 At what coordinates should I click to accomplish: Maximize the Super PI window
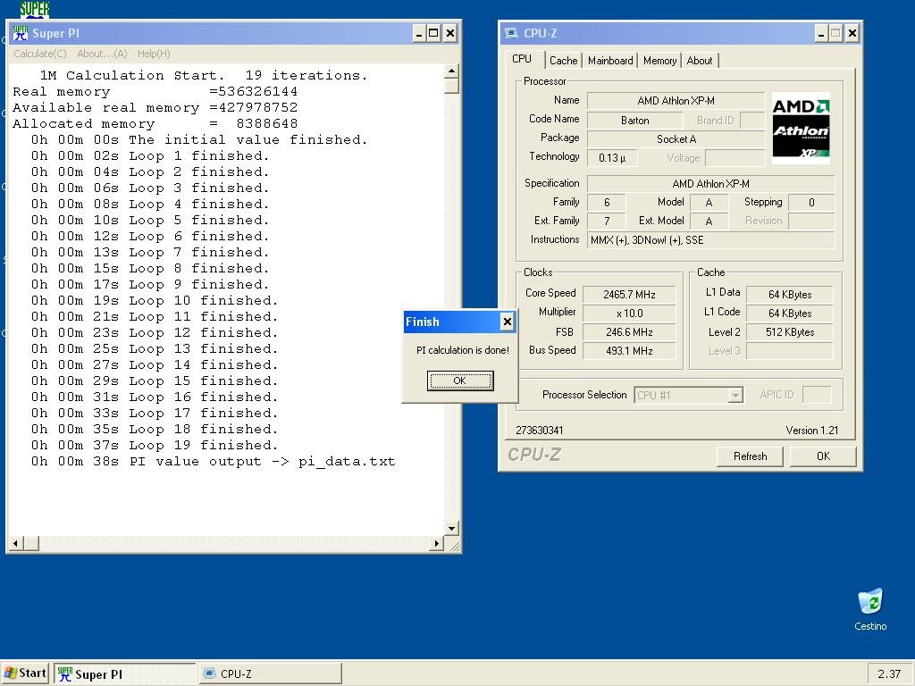click(x=433, y=33)
